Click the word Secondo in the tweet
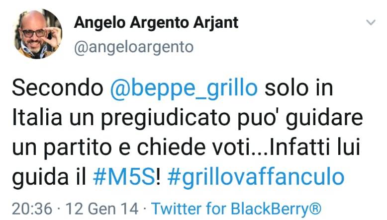 (x=58, y=88)
